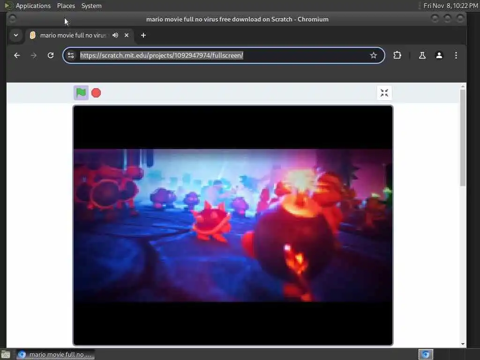Close the mario movie tab
Viewport: 480px width, 360px height.
pyautogui.click(x=127, y=35)
